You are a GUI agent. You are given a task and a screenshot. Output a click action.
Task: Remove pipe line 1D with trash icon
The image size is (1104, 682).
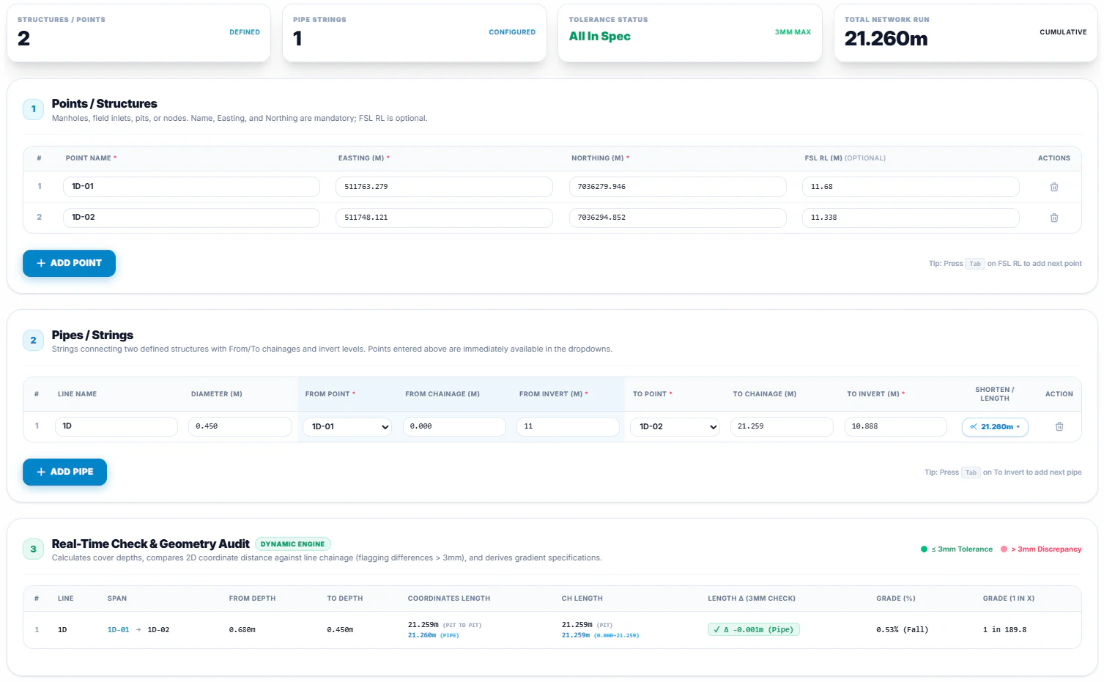(1059, 426)
